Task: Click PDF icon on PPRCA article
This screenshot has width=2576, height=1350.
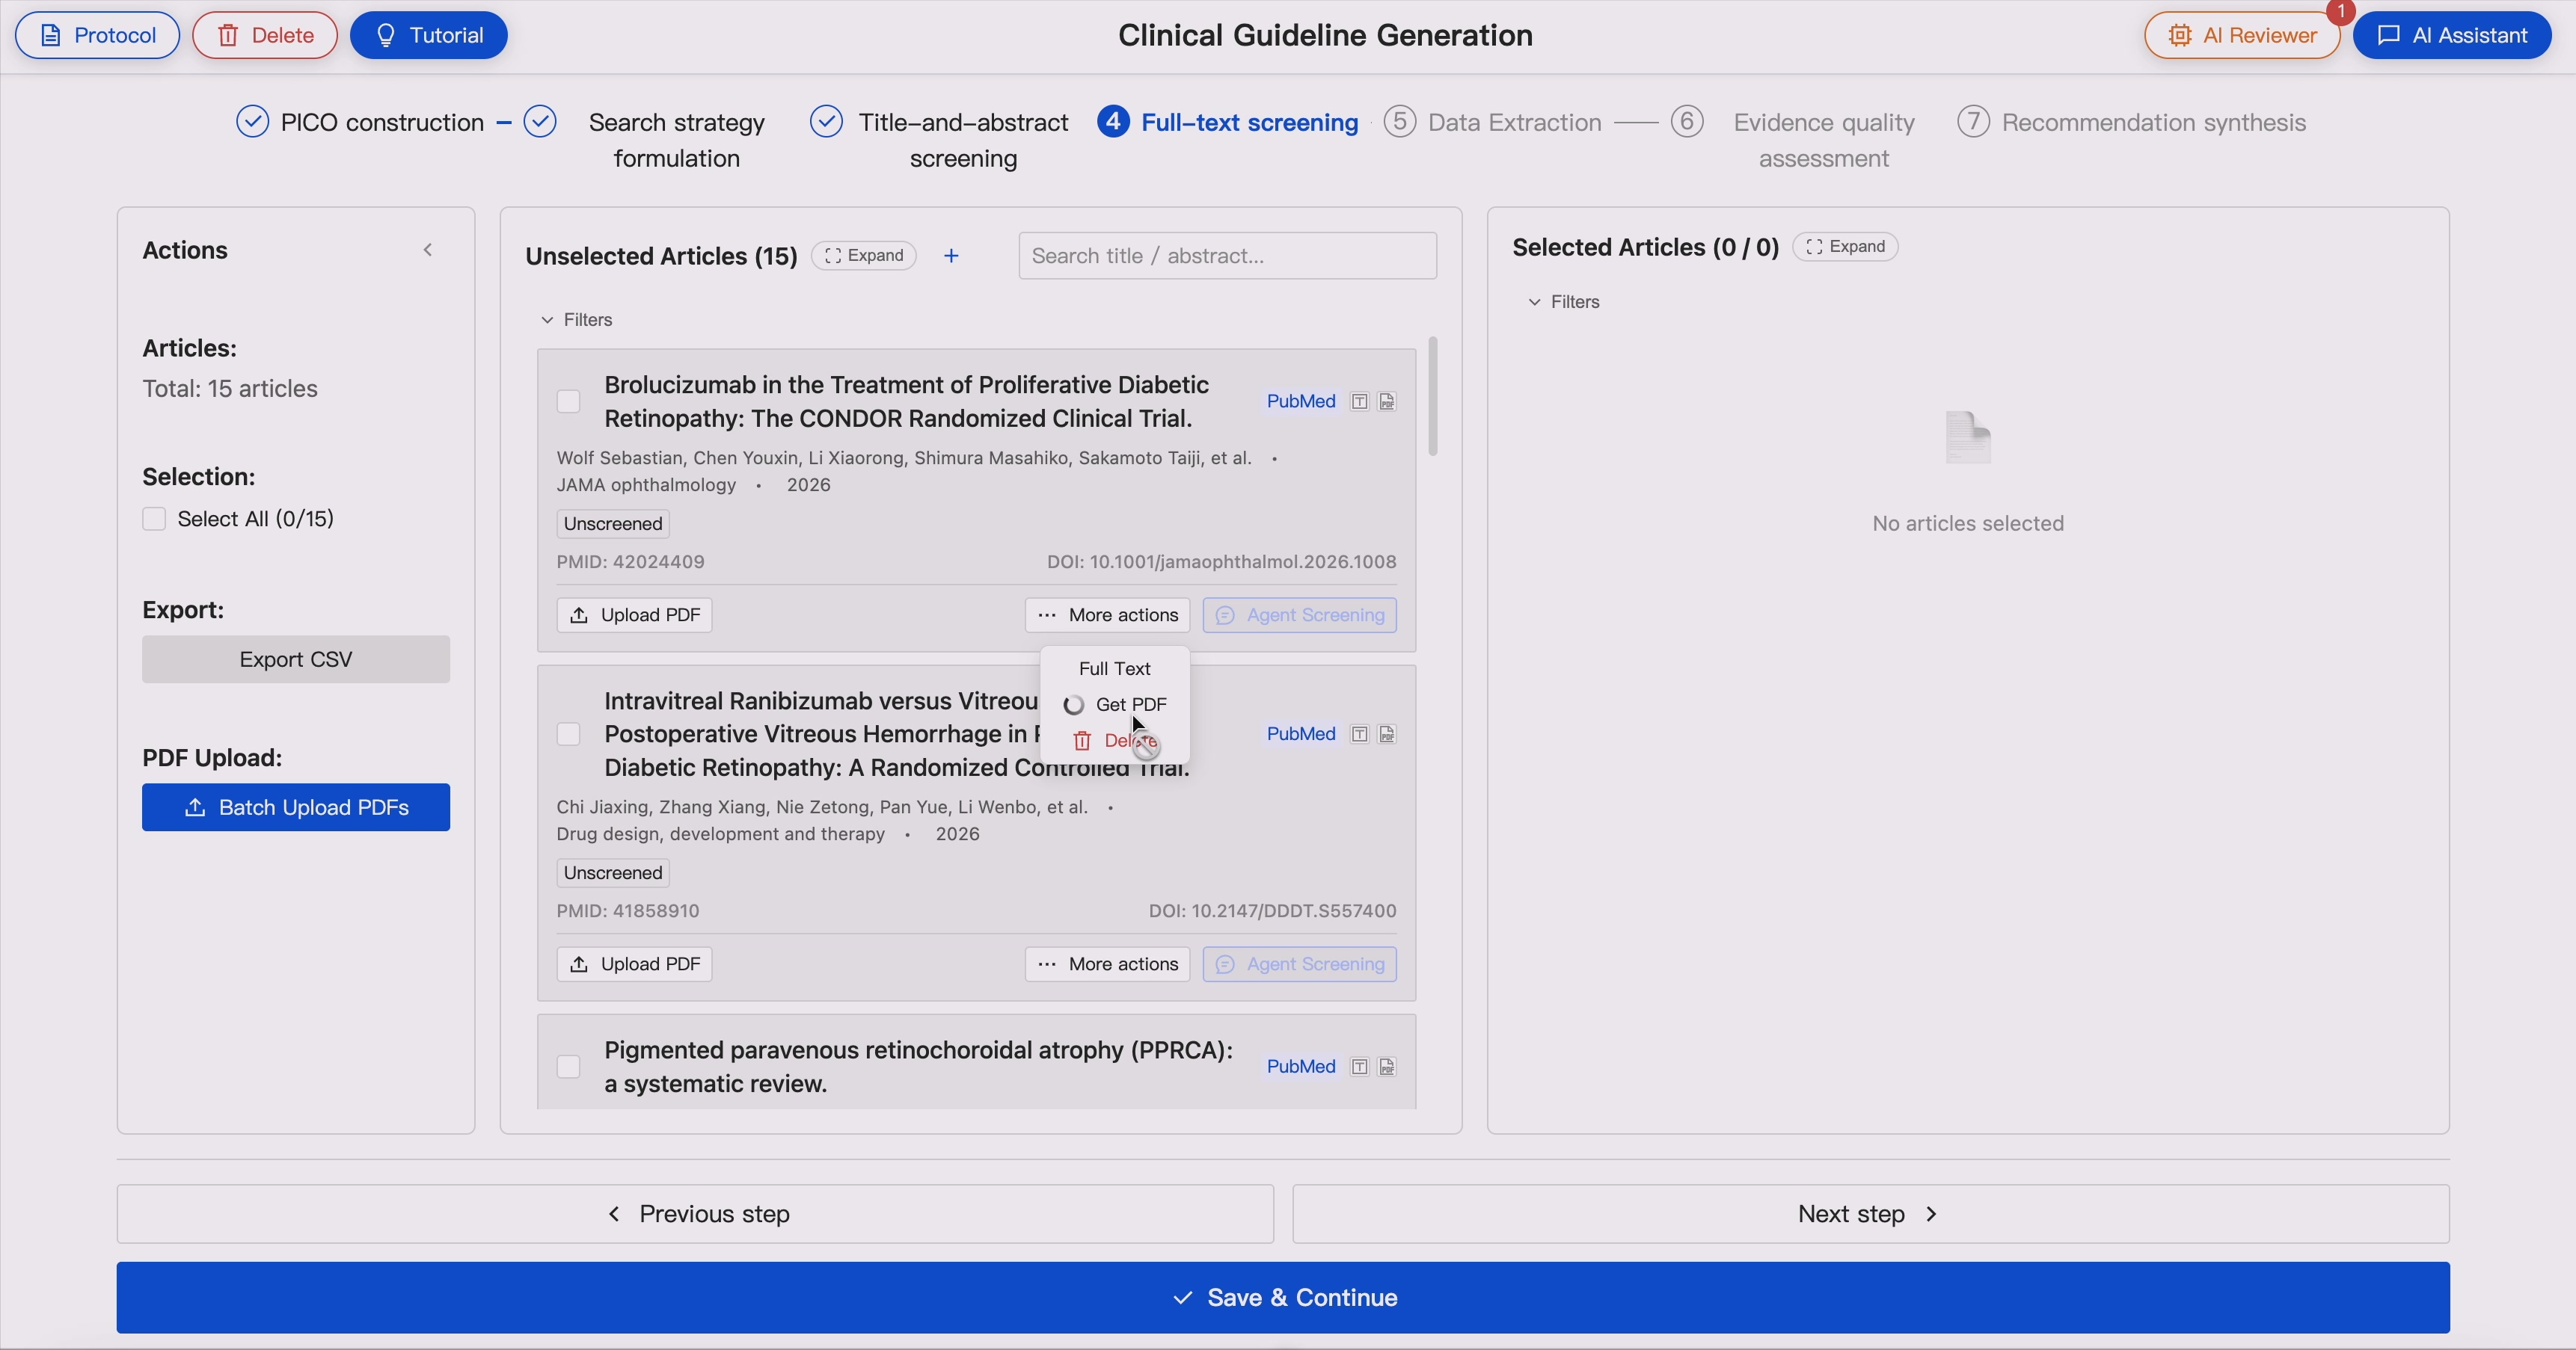Action: pos(1387,1067)
